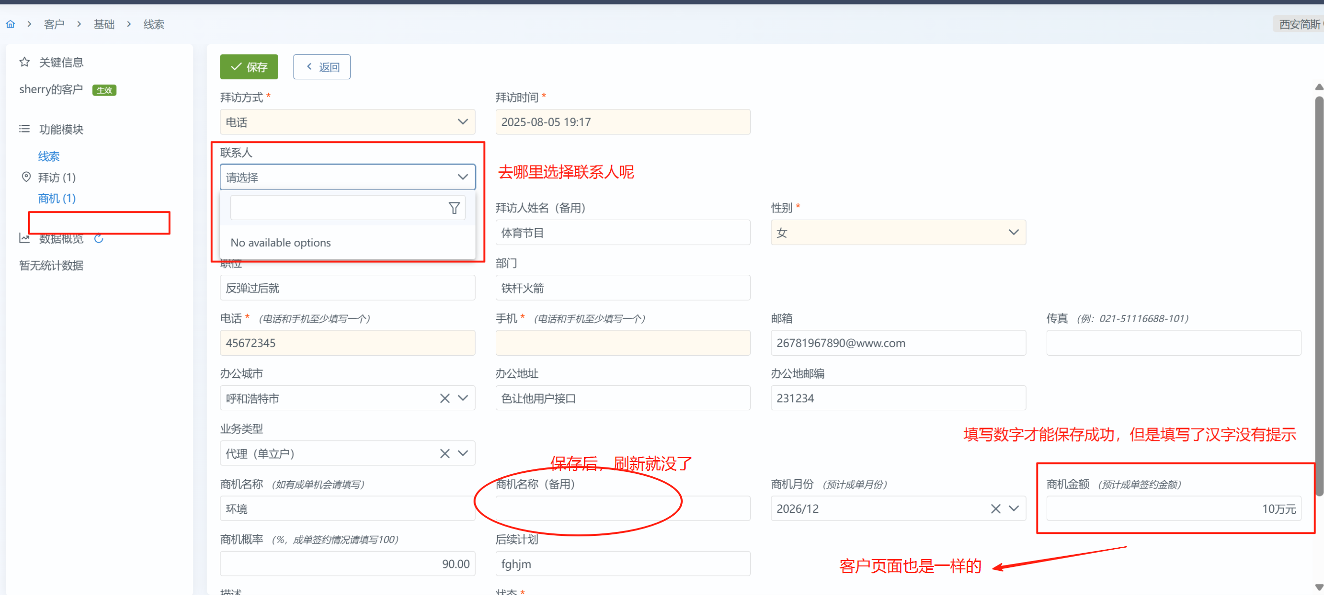The width and height of the screenshot is (1324, 595).
Task: Open 商机 (1) in the sidebar
Action: click(x=57, y=198)
